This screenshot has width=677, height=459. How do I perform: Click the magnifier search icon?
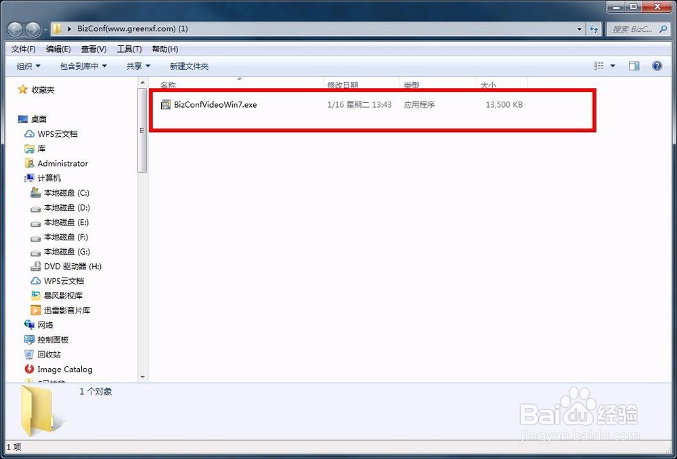663,29
